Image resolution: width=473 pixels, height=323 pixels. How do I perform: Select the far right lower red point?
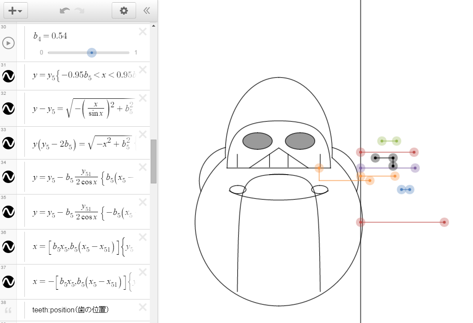[444, 222]
